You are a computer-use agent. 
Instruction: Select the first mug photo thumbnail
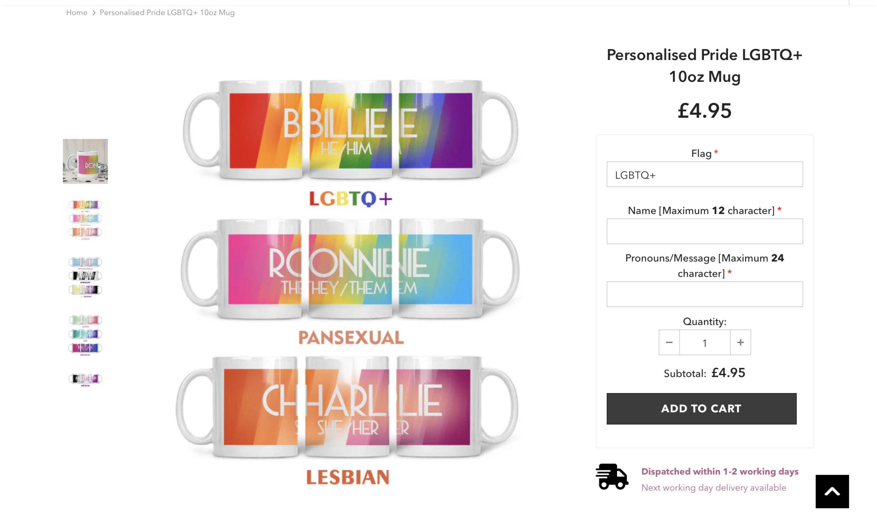(85, 162)
